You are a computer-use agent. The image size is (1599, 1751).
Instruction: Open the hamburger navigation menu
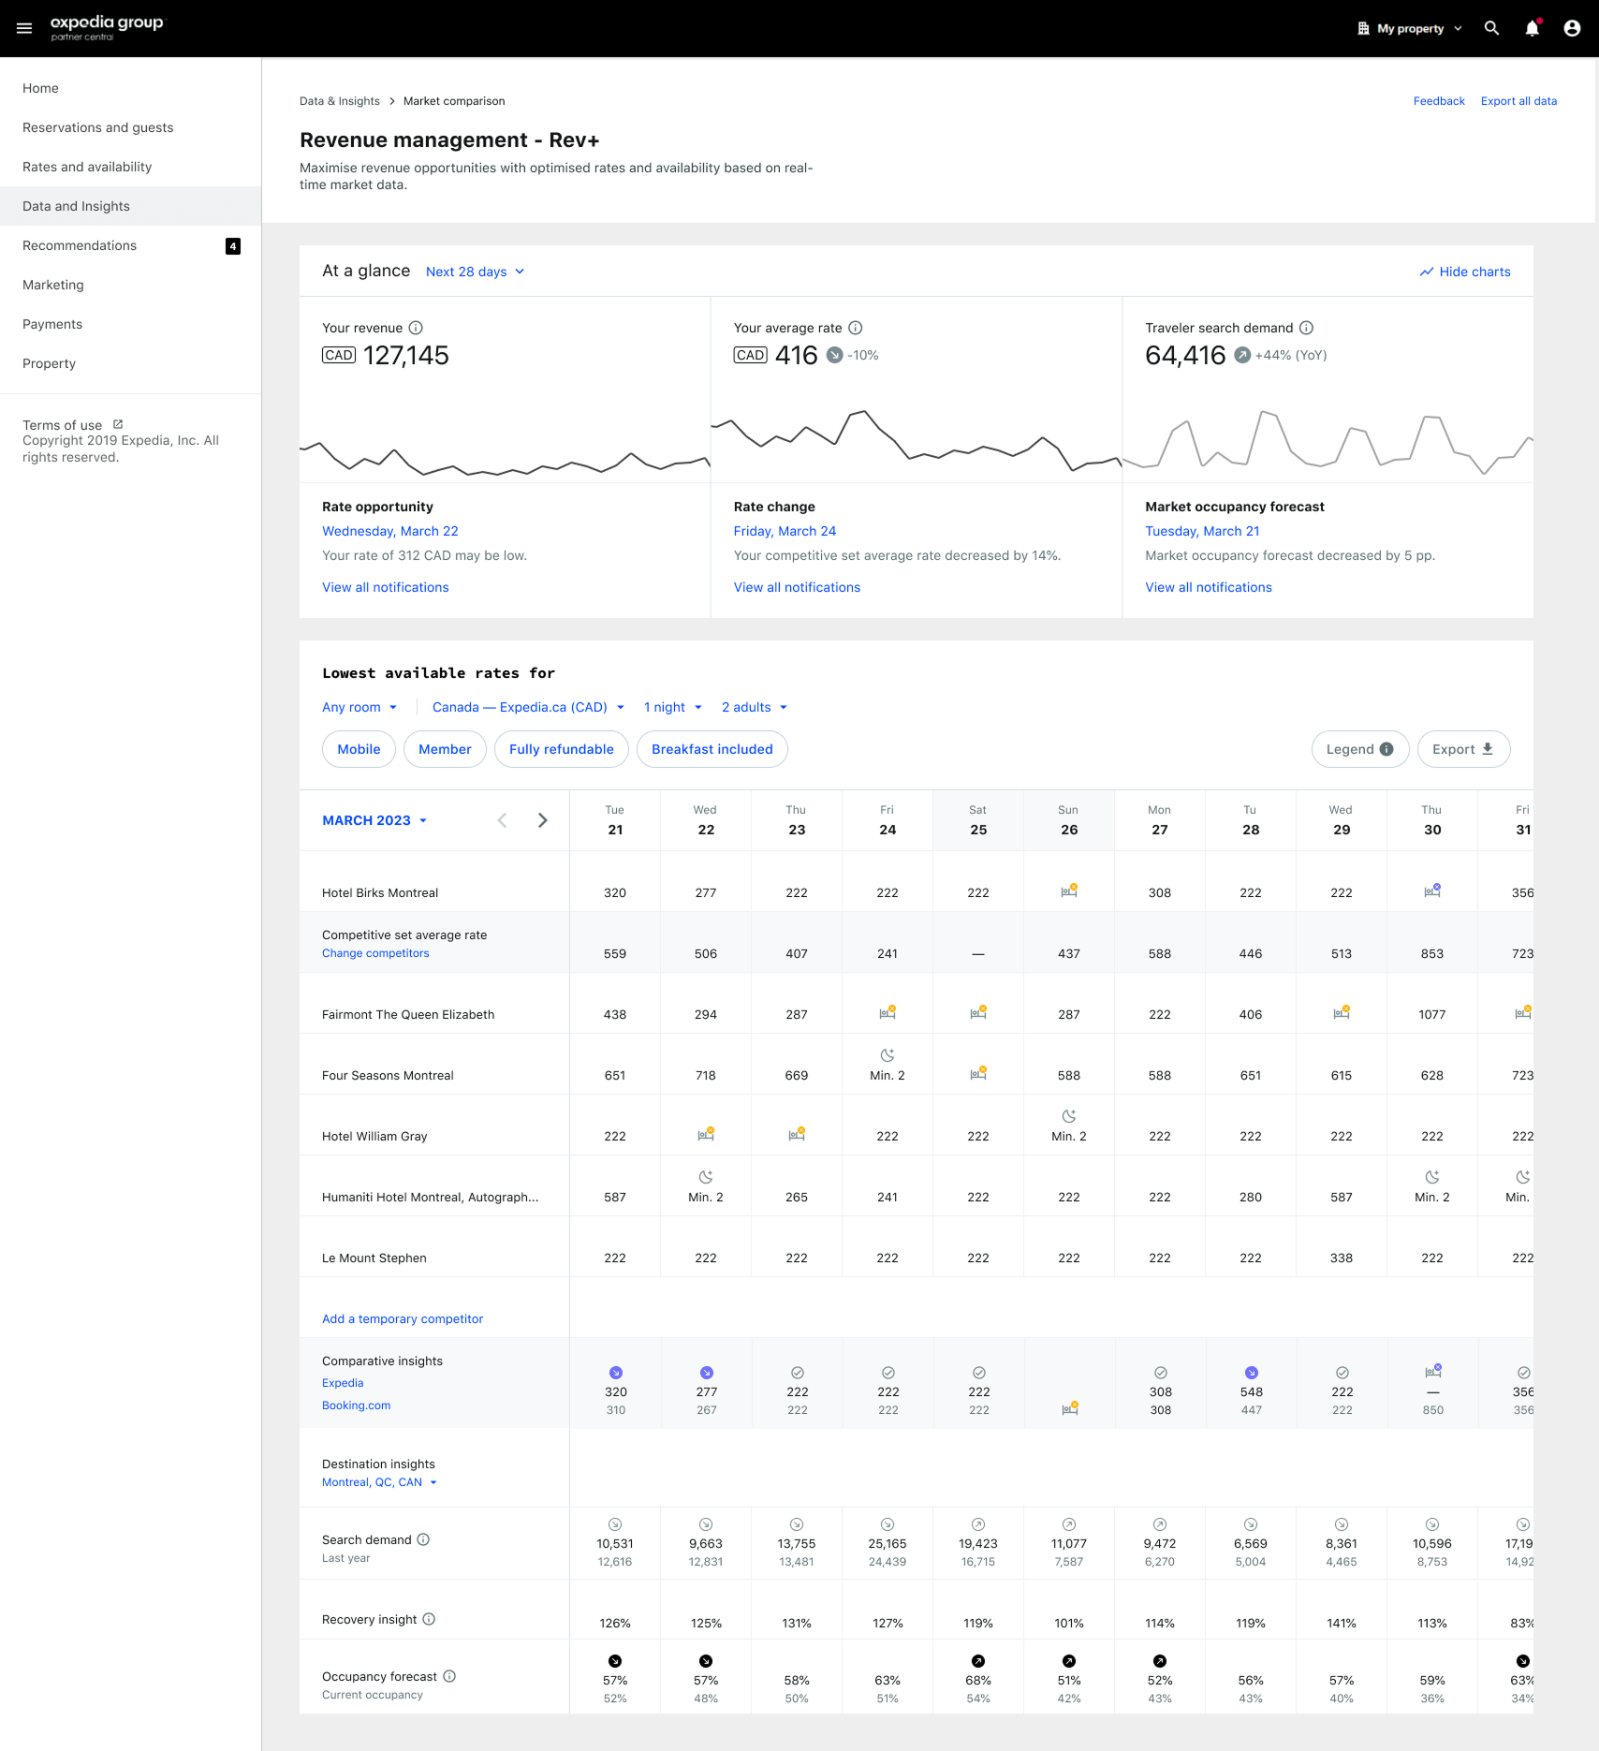pyautogui.click(x=24, y=28)
